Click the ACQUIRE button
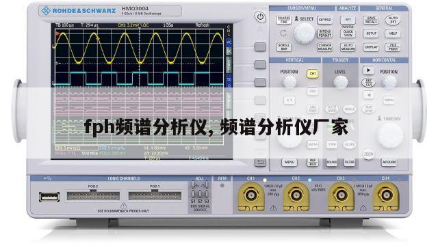 (x=389, y=162)
